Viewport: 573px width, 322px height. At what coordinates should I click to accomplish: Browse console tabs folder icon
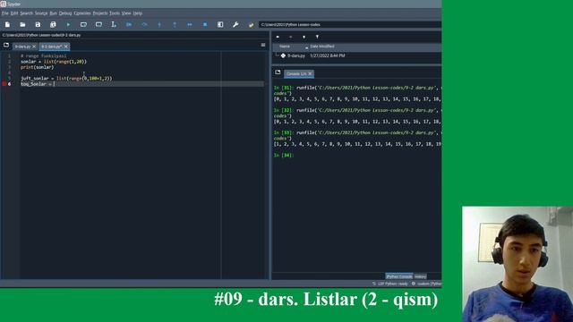(x=278, y=72)
